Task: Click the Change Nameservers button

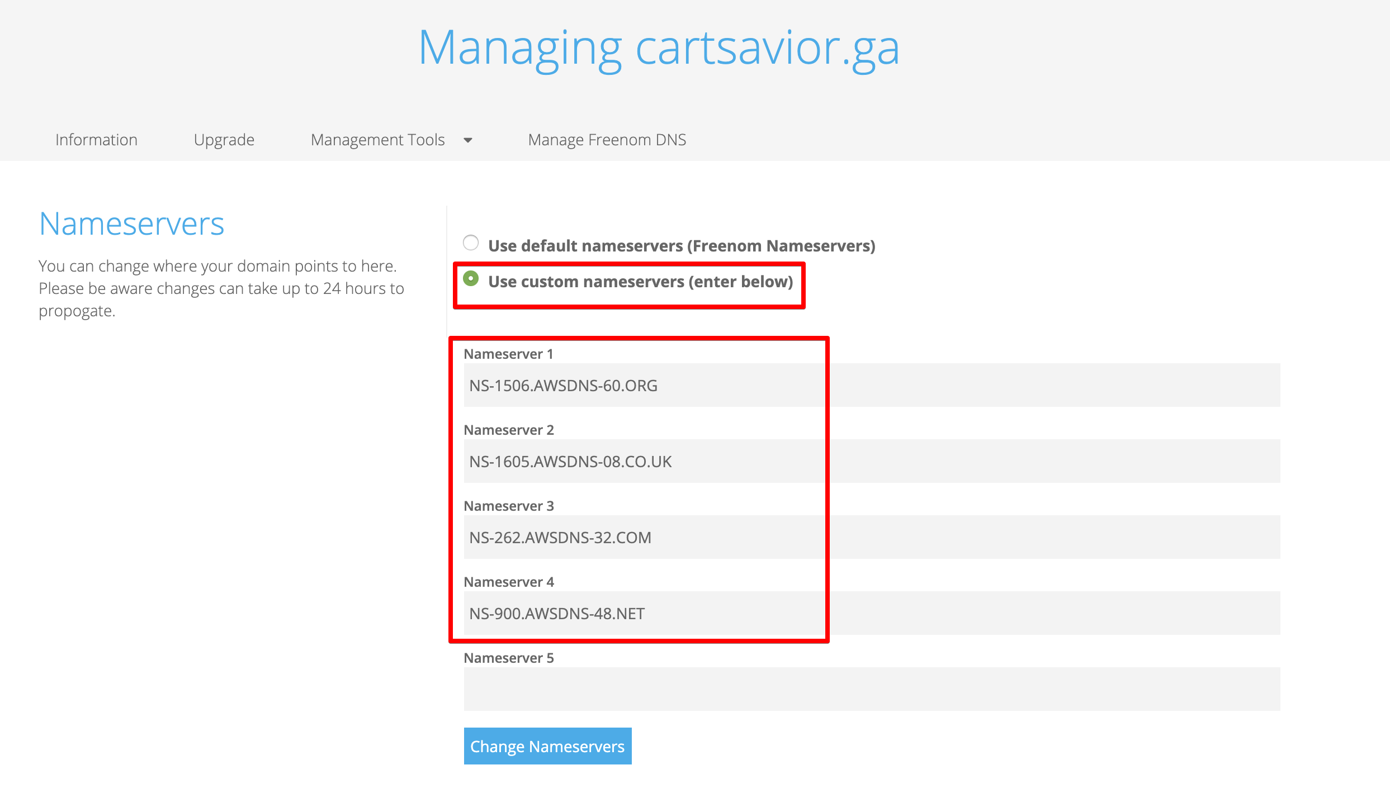Action: (547, 746)
